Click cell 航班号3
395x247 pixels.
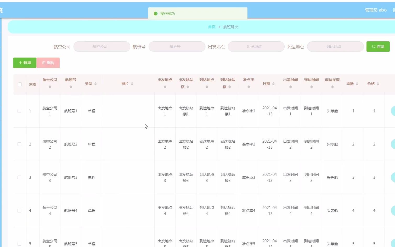click(x=71, y=177)
